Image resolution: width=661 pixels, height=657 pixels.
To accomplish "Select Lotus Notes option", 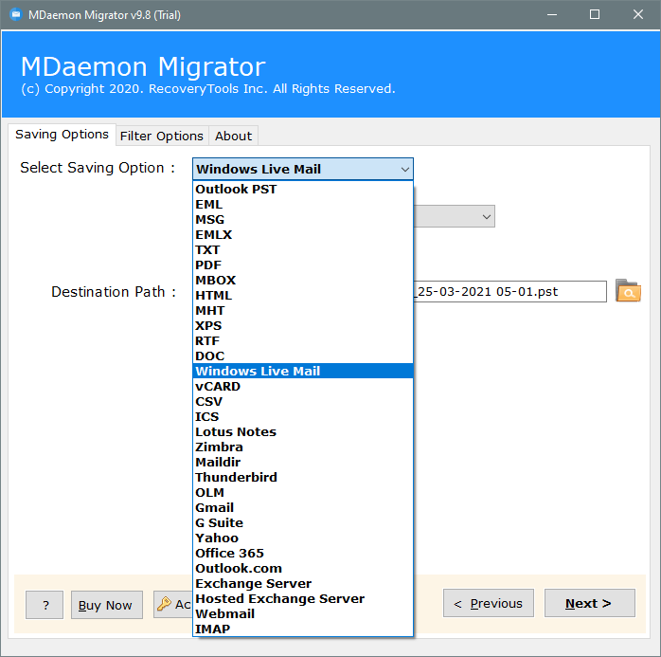I will point(303,431).
